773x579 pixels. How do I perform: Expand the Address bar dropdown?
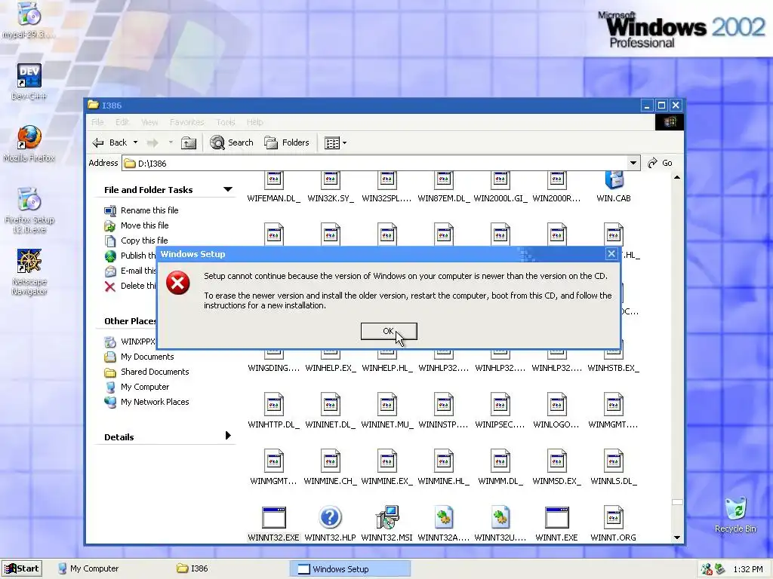click(633, 163)
